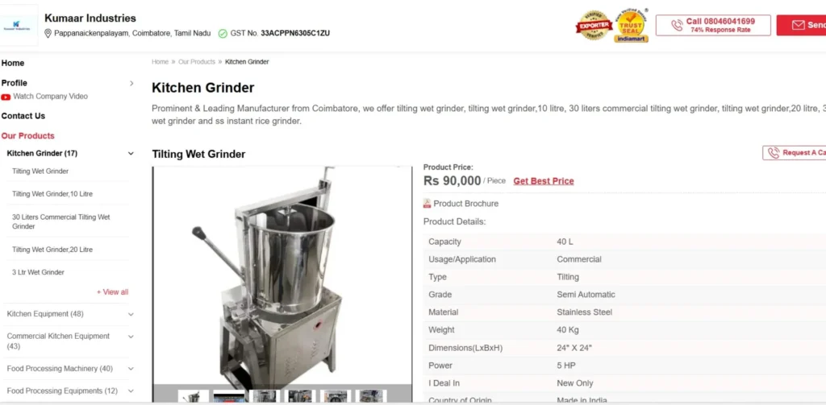Click the IndiaMART Trust Seal badge

point(631,25)
